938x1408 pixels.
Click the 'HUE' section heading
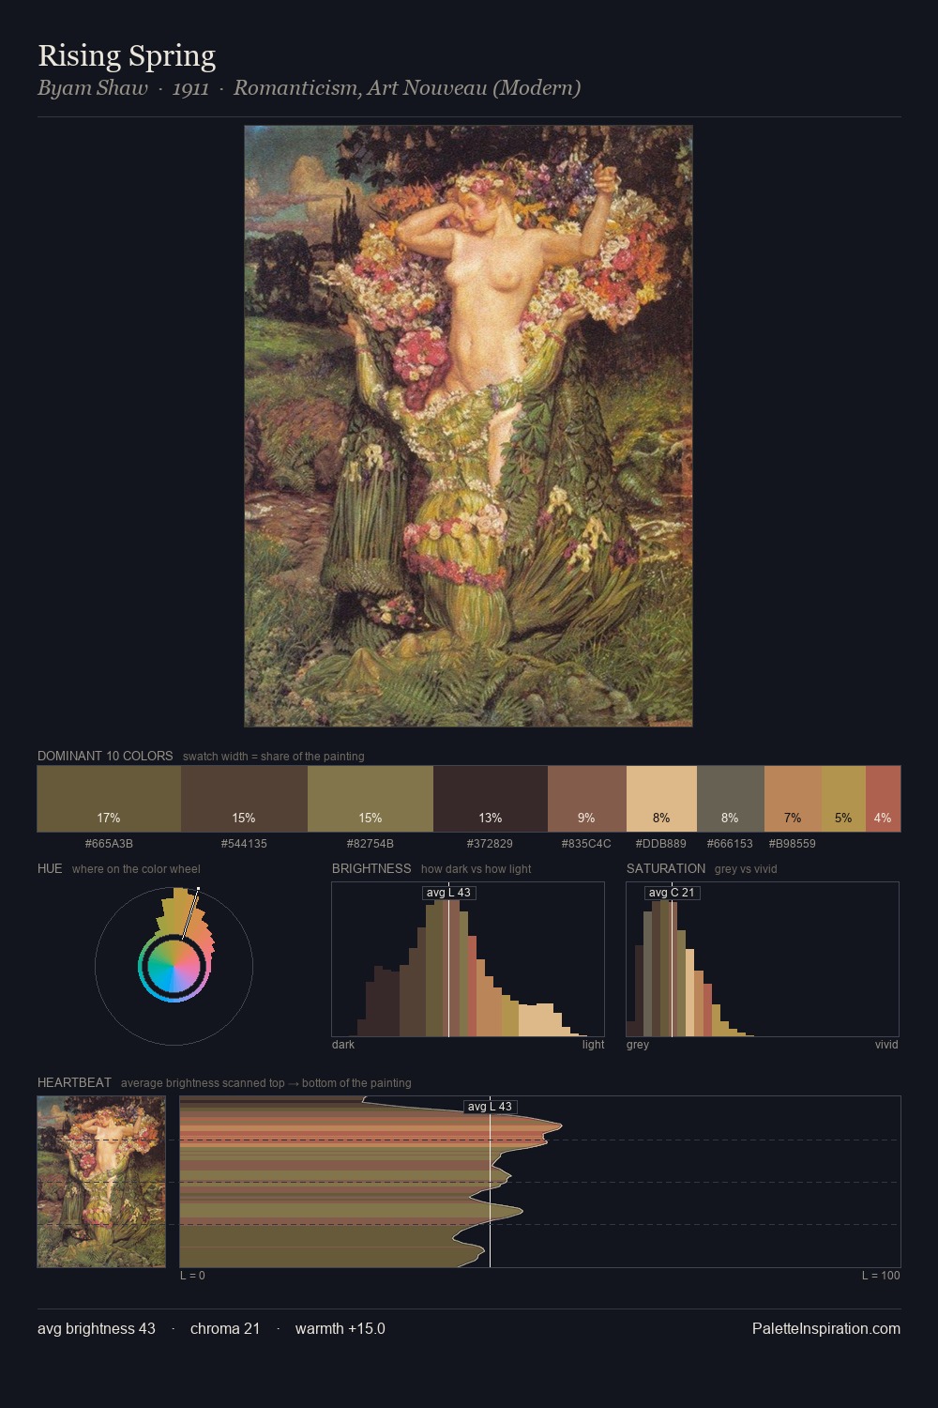pos(50,868)
